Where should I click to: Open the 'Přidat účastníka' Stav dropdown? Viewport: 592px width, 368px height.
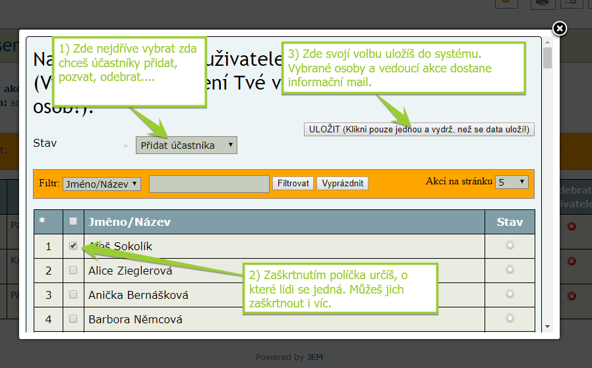186,145
